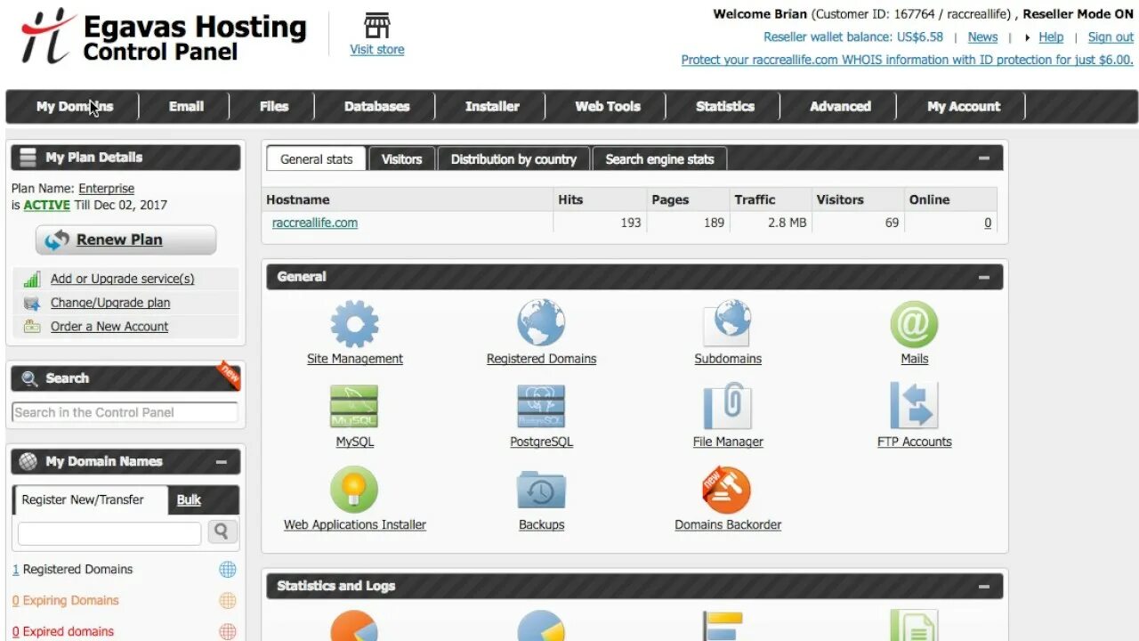Click the Egavas Hosting logo
1139x641 pixels.
tap(165, 37)
